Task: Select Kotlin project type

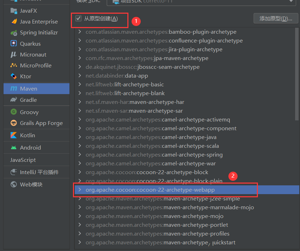Action: click(x=36, y=136)
